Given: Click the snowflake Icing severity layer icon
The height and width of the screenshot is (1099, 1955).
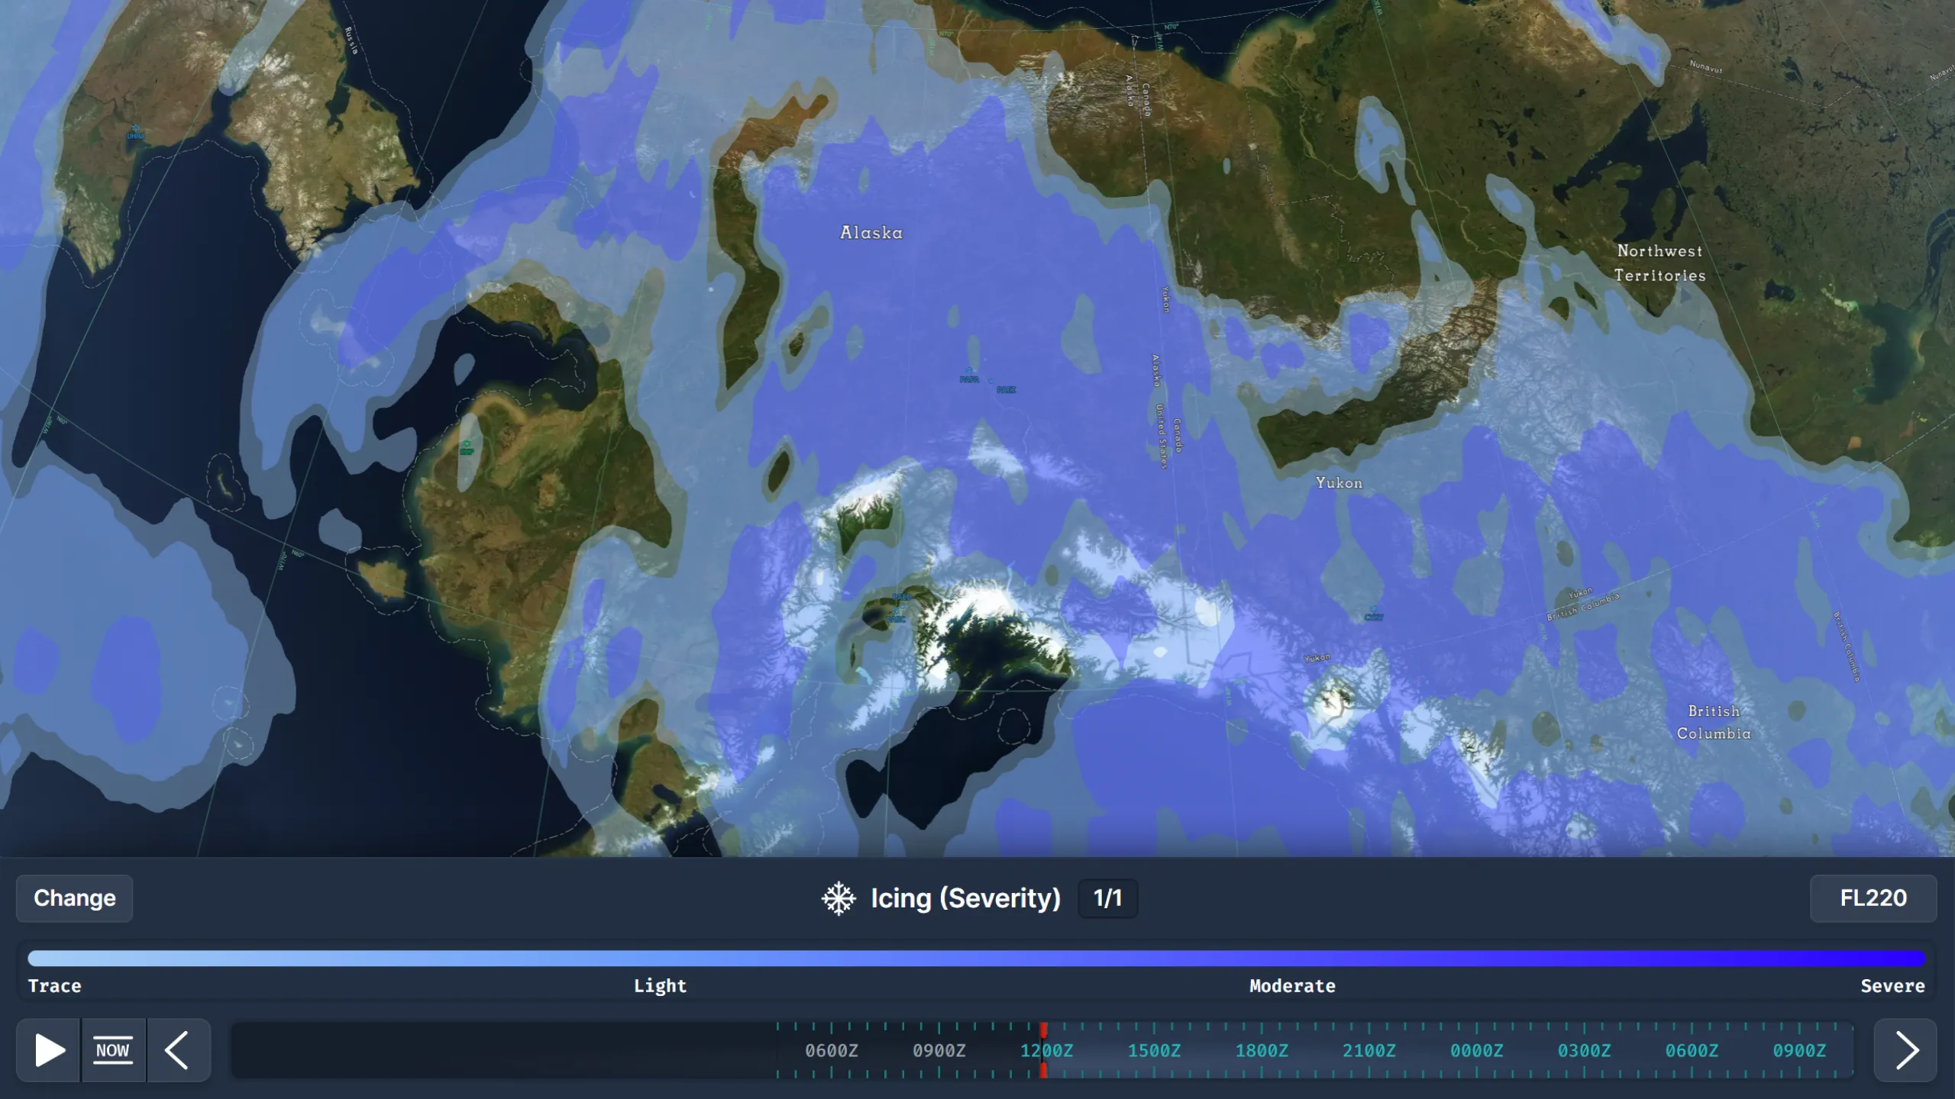Looking at the screenshot, I should click(x=839, y=898).
